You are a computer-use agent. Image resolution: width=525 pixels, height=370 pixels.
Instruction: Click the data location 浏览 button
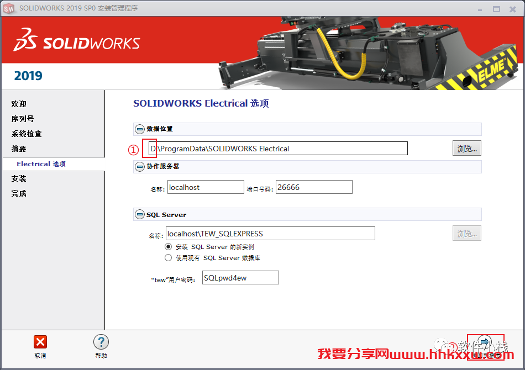467,148
